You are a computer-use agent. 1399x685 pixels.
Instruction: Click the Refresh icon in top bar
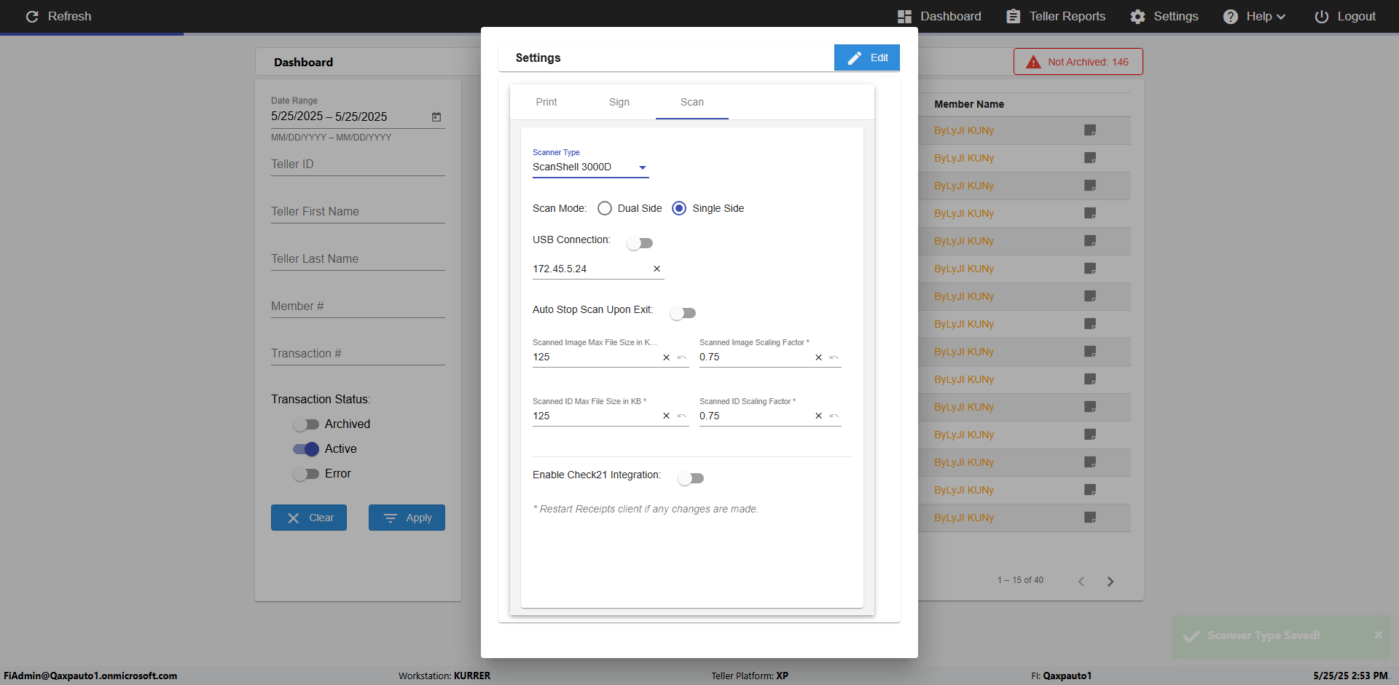point(32,16)
